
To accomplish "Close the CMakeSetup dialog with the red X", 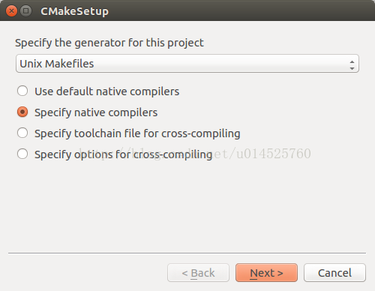I will point(11,11).
